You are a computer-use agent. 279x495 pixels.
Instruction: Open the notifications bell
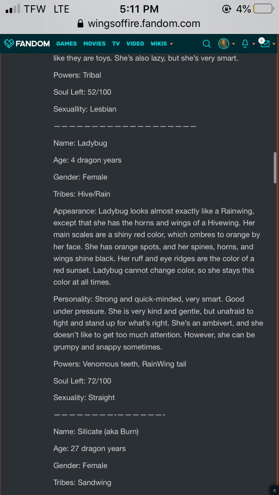pos(245,44)
